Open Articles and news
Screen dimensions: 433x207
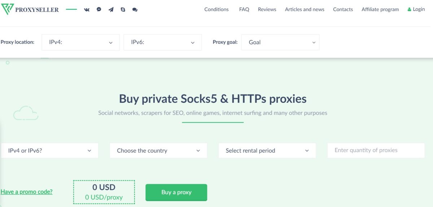coord(305,9)
